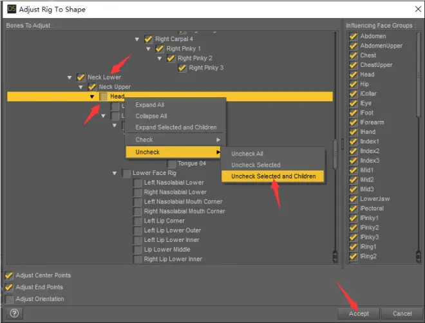Viewport: 425px width, 323px height.
Task: Check the Left Lip Lower Outer checkbox
Action: coord(137,230)
